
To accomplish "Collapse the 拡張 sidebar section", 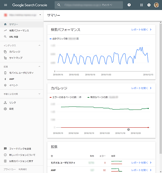I will point(39,66).
